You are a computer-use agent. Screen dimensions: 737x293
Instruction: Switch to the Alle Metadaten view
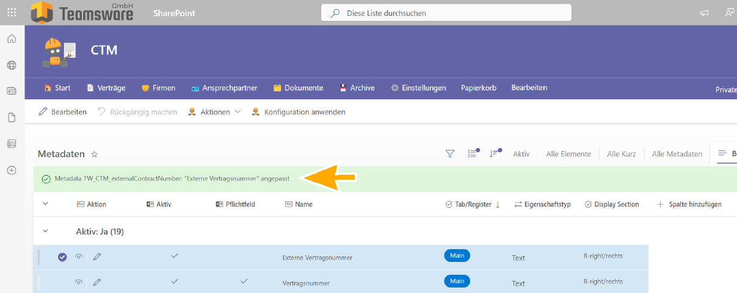click(x=677, y=154)
